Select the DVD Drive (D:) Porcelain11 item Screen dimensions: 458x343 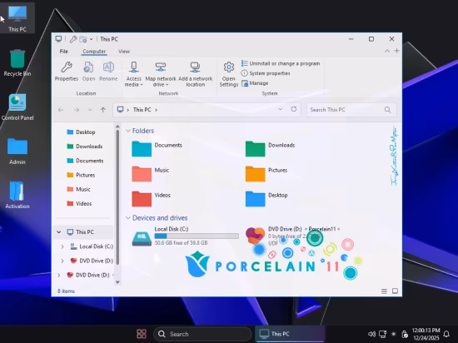pos(293,236)
